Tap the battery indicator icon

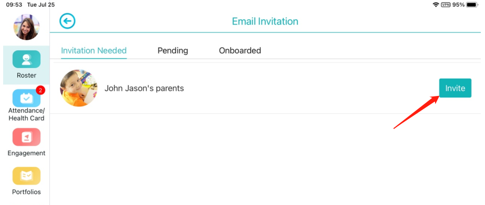point(472,5)
